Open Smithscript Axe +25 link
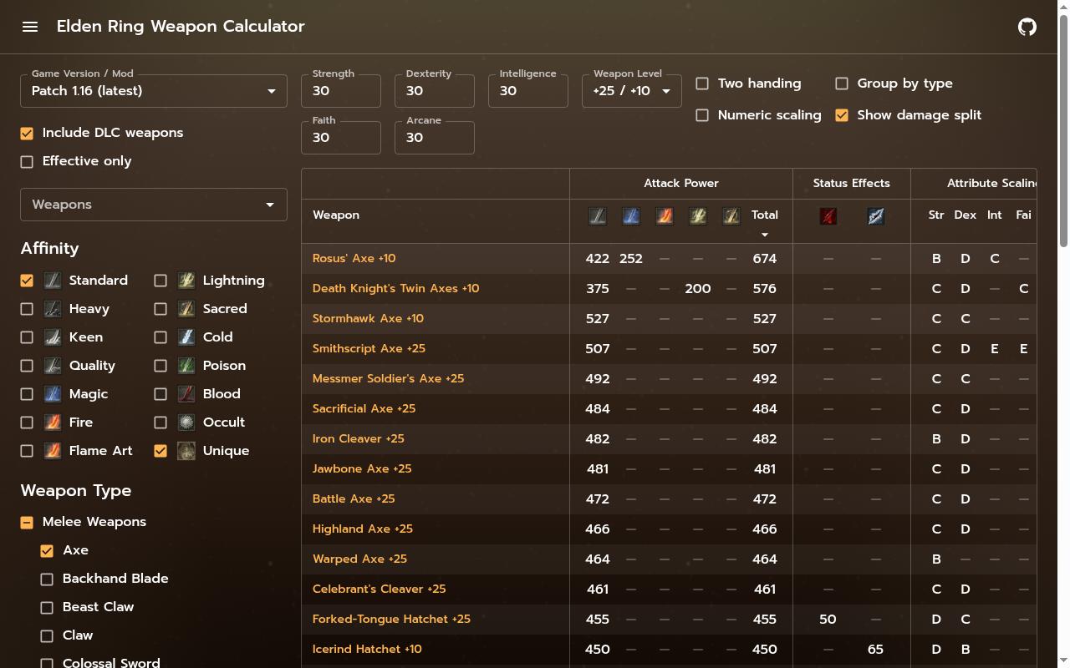 tap(369, 348)
